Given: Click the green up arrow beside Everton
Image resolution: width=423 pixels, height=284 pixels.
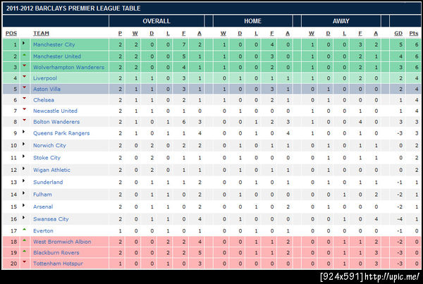Looking at the screenshot, I should click(24, 230).
